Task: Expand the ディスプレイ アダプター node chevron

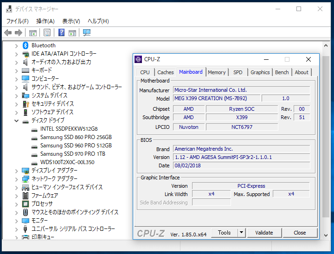Action: point(16,171)
